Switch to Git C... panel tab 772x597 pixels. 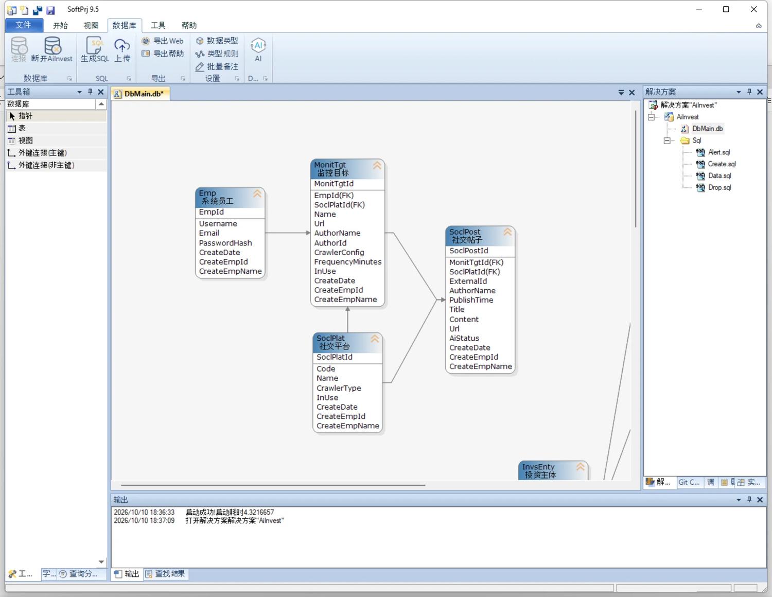pyautogui.click(x=689, y=482)
